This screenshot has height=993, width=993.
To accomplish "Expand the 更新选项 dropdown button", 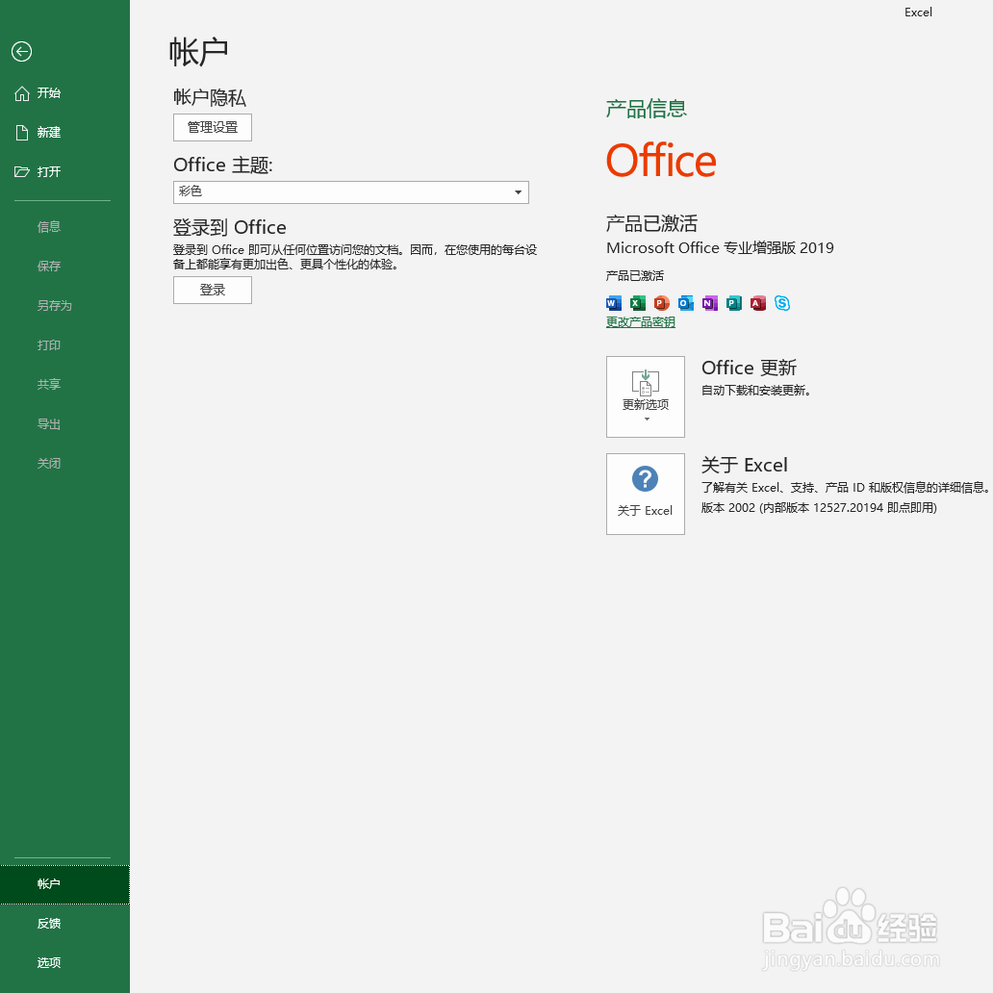I will coord(646,396).
